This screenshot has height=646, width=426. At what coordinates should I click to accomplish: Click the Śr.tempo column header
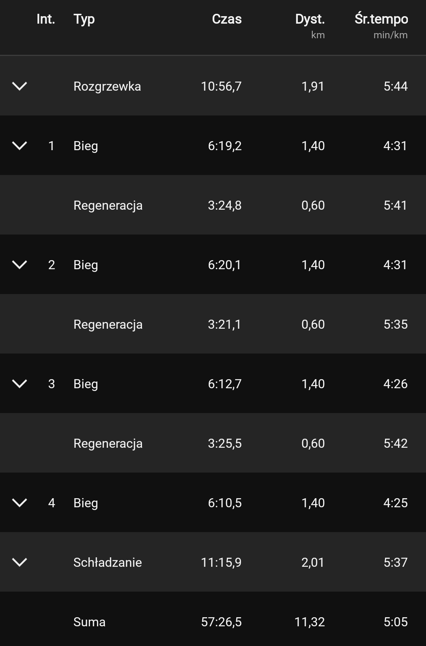[x=381, y=19]
